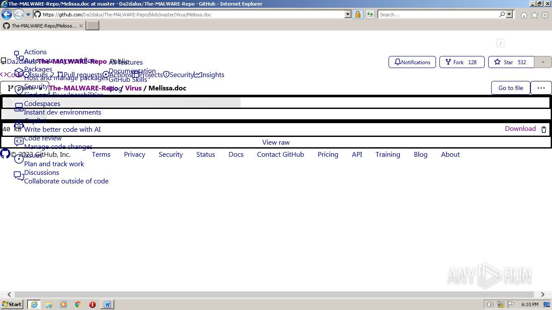Screen dimensions: 552x310
Task: Open the Code repo tab
Action: pyautogui.click(x=11, y=74)
